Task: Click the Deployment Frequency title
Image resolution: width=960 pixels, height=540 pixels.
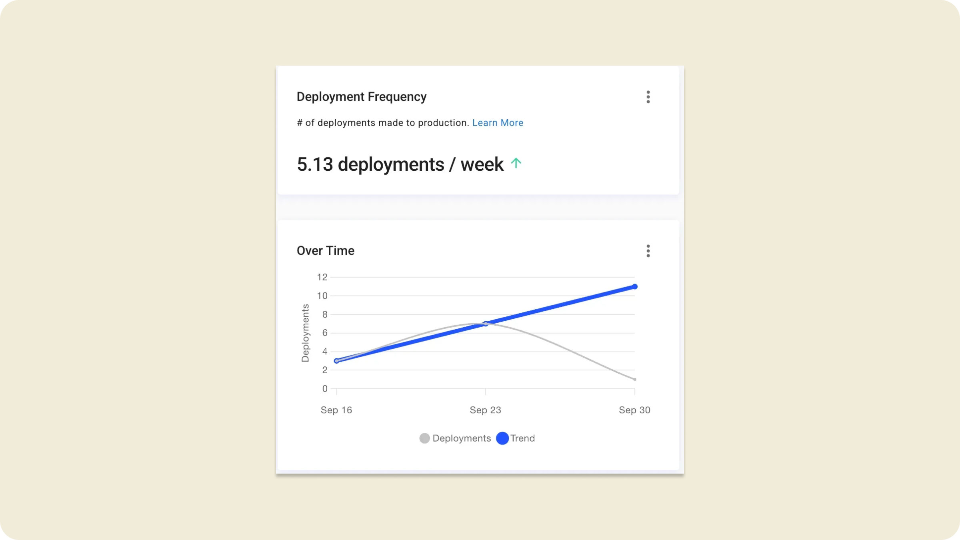Action: [x=361, y=97]
